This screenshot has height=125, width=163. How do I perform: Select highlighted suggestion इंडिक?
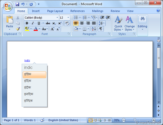pyautogui.click(x=34, y=75)
